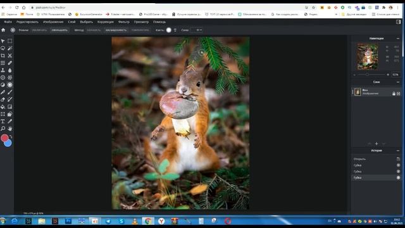The image size is (405, 228).
Task: Select the Crop tool
Action: [x=3, y=56]
